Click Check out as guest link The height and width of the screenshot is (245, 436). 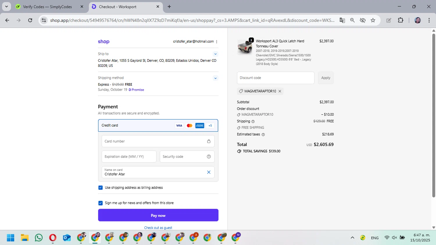pyautogui.click(x=158, y=228)
